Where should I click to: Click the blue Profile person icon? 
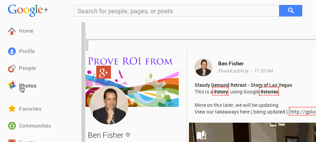(x=12, y=51)
